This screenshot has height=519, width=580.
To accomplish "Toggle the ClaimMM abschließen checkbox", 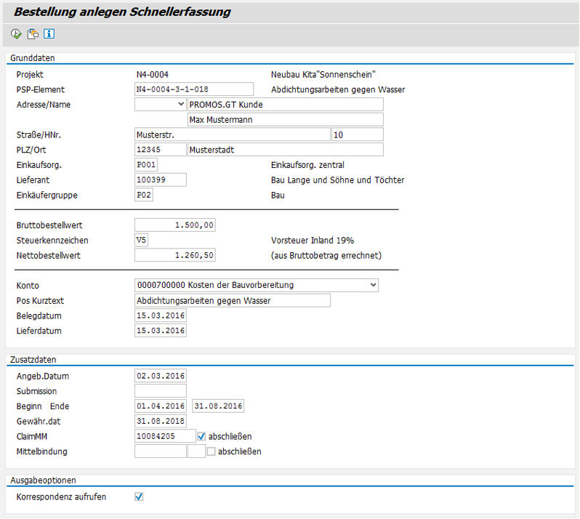I will (x=201, y=436).
